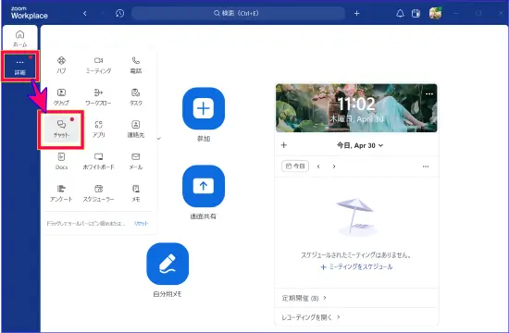Open アンケート from the apps grid

point(61,193)
